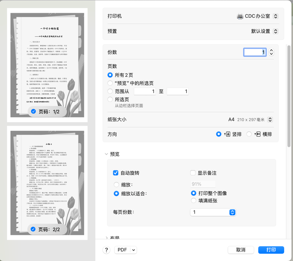This screenshot has width=293, height=261.
Task: Uncheck the 自动旋转 checkbox
Action: pos(116,173)
